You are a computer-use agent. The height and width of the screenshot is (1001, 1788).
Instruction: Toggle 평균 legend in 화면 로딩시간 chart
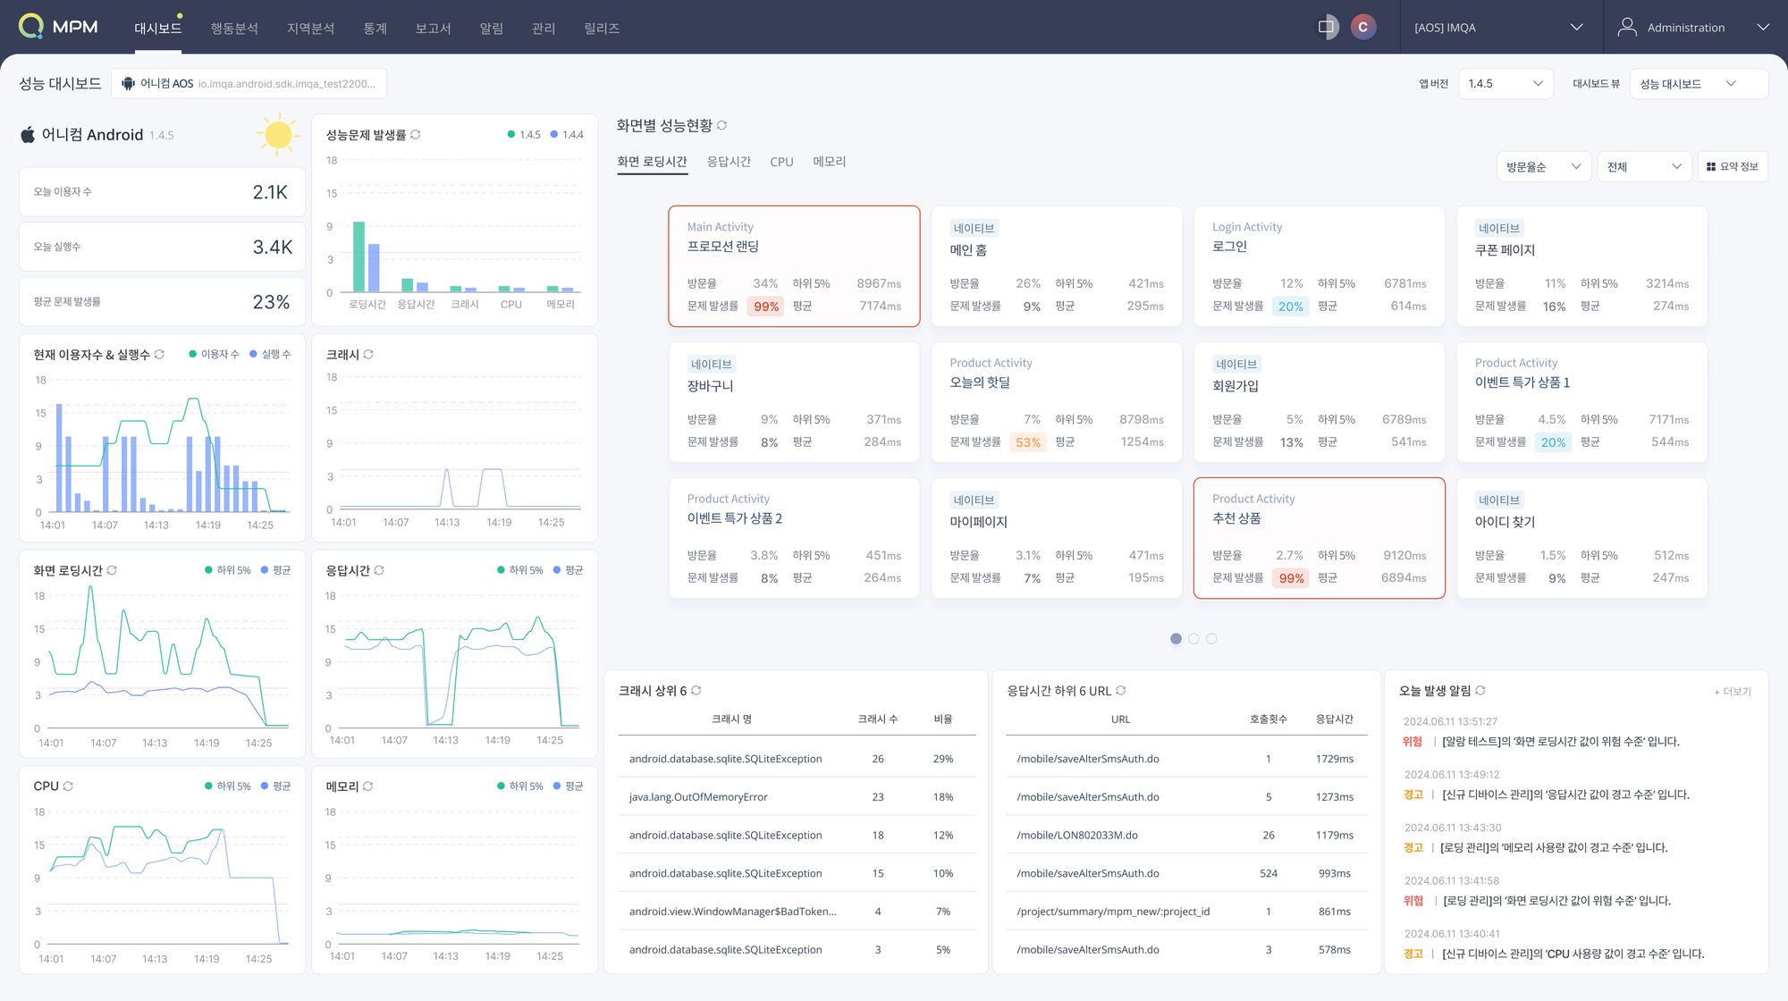(x=275, y=570)
